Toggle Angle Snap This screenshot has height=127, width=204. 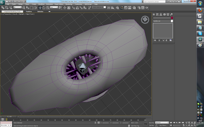coord(77,8)
